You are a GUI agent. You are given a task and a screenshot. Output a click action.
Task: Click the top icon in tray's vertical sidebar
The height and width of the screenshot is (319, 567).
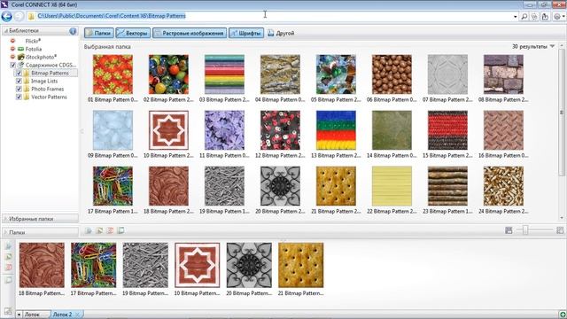pos(8,246)
